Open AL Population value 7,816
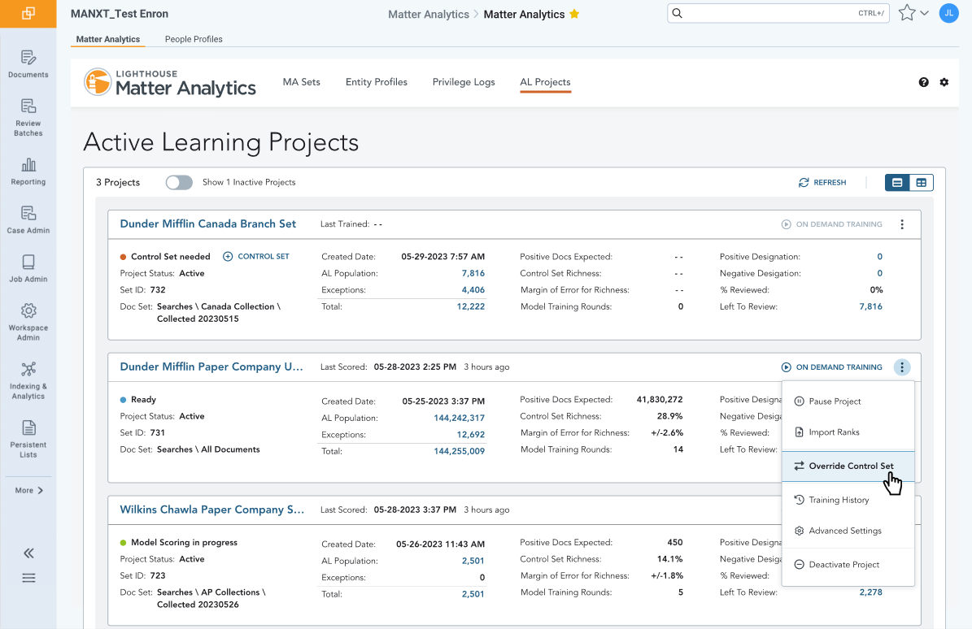Image resolution: width=972 pixels, height=629 pixels. click(x=473, y=273)
